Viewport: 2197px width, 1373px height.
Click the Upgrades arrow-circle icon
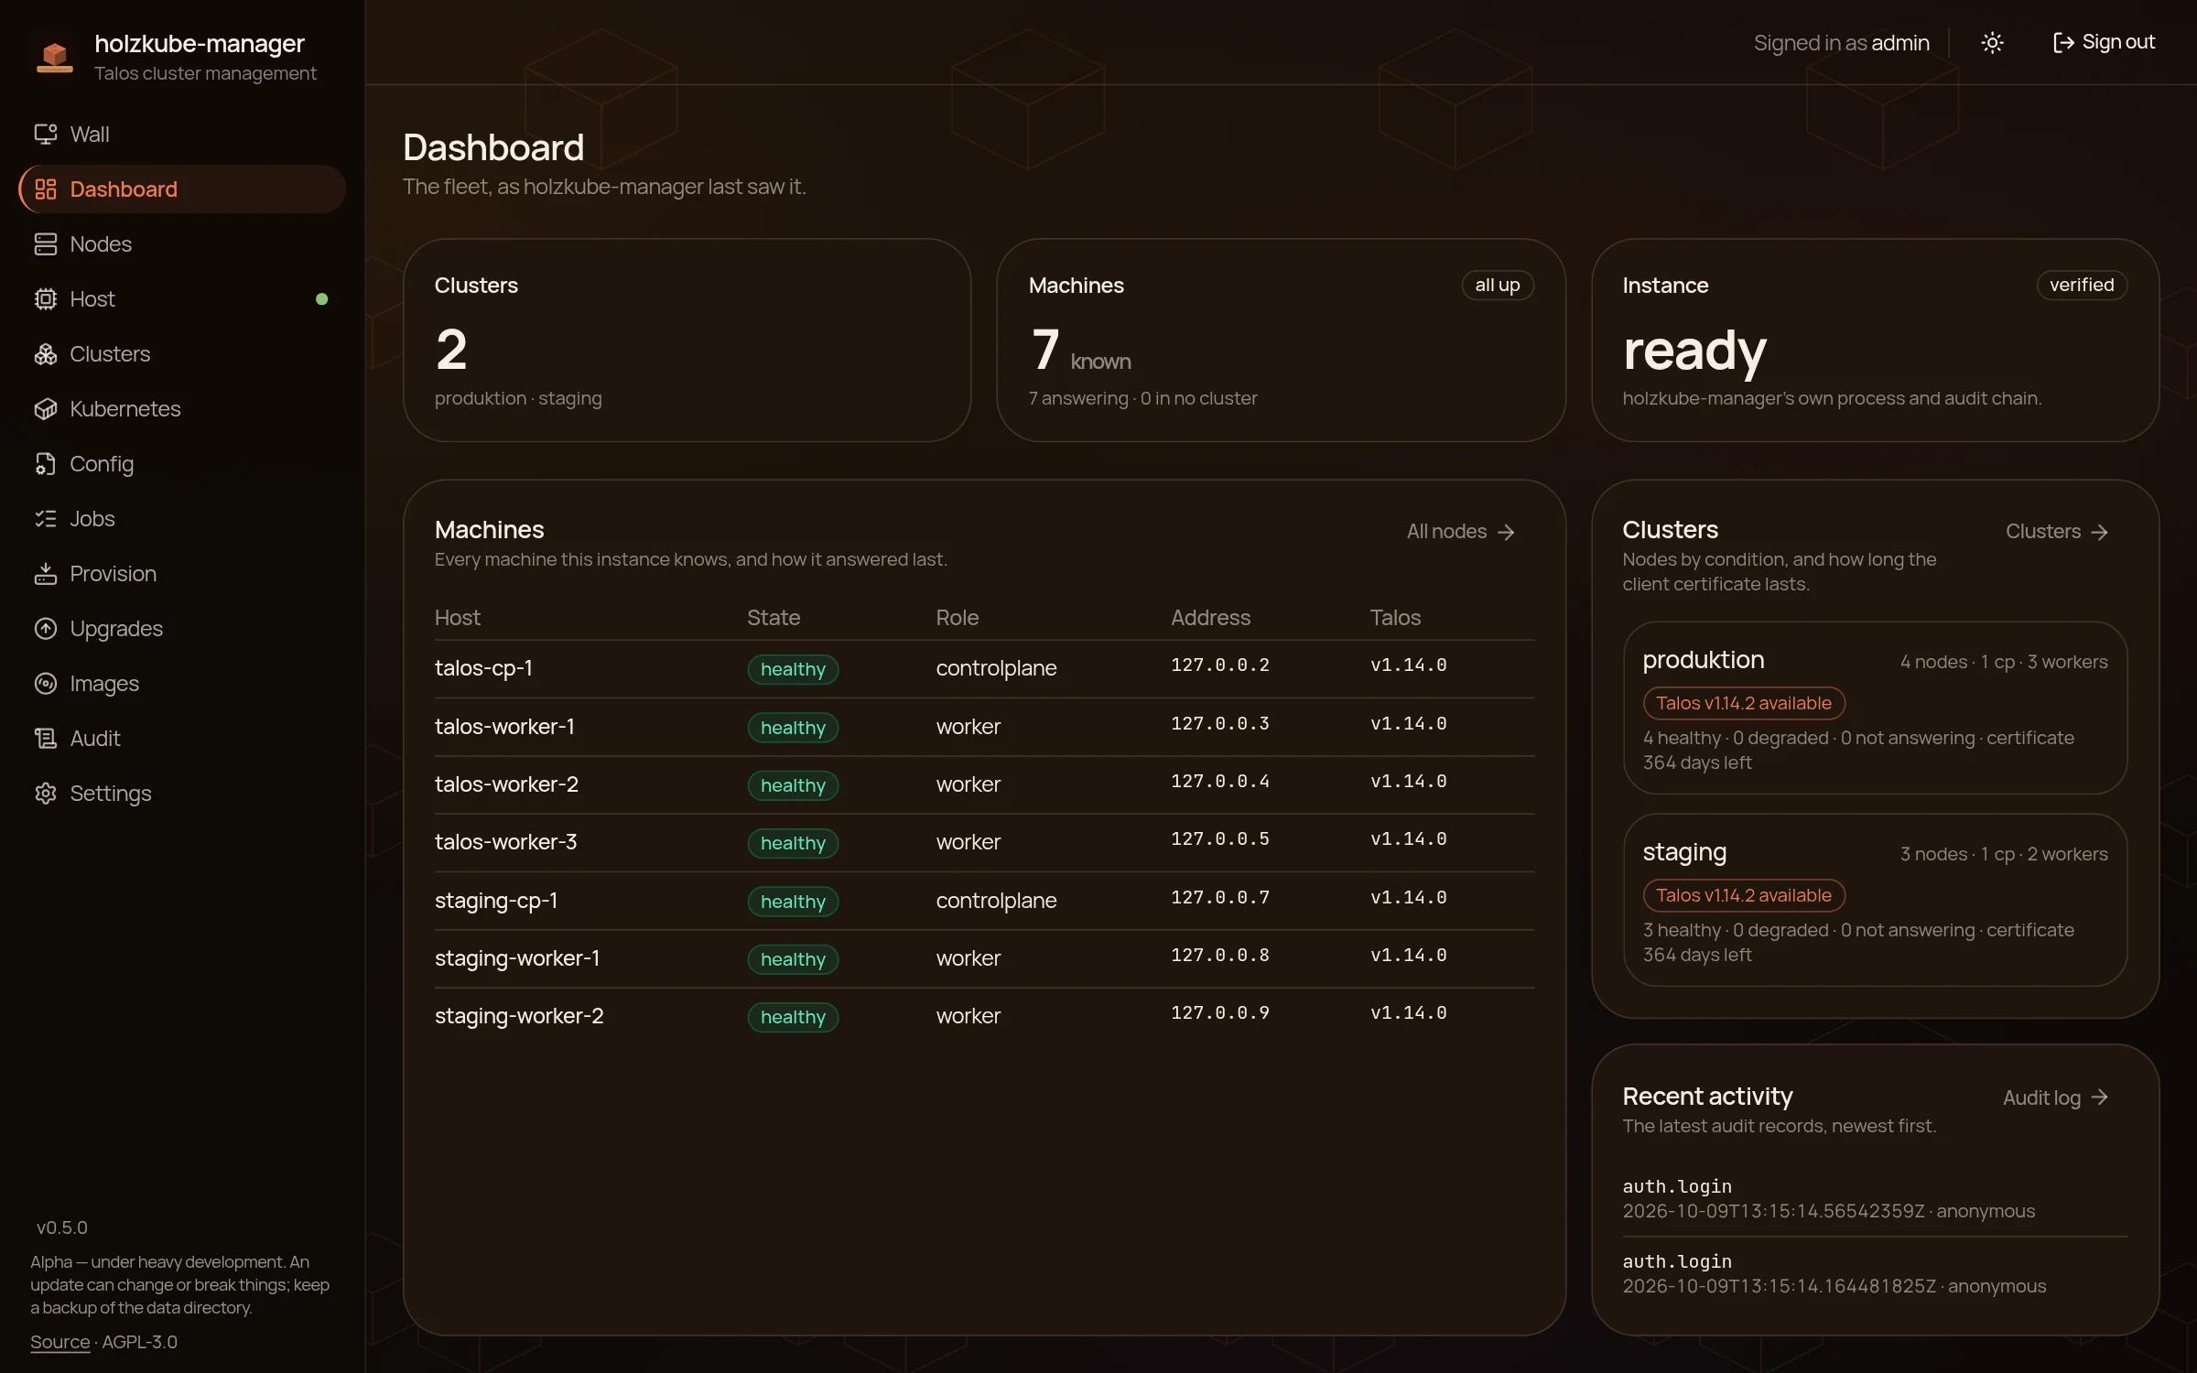click(46, 629)
